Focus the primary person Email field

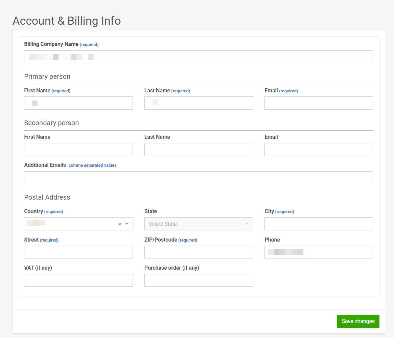[319, 103]
